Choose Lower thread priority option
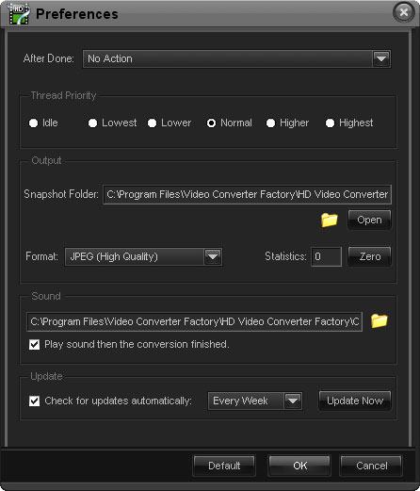This screenshot has width=420, height=491. click(152, 123)
